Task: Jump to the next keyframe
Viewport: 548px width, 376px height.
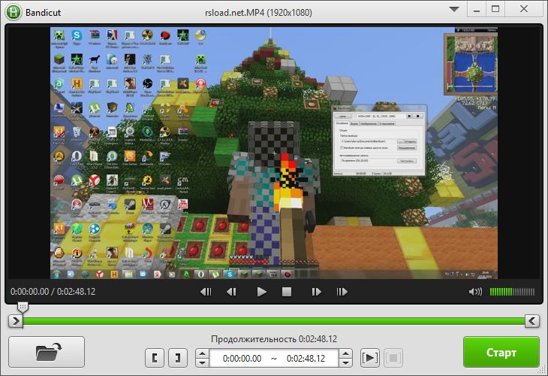Action: coord(342,292)
